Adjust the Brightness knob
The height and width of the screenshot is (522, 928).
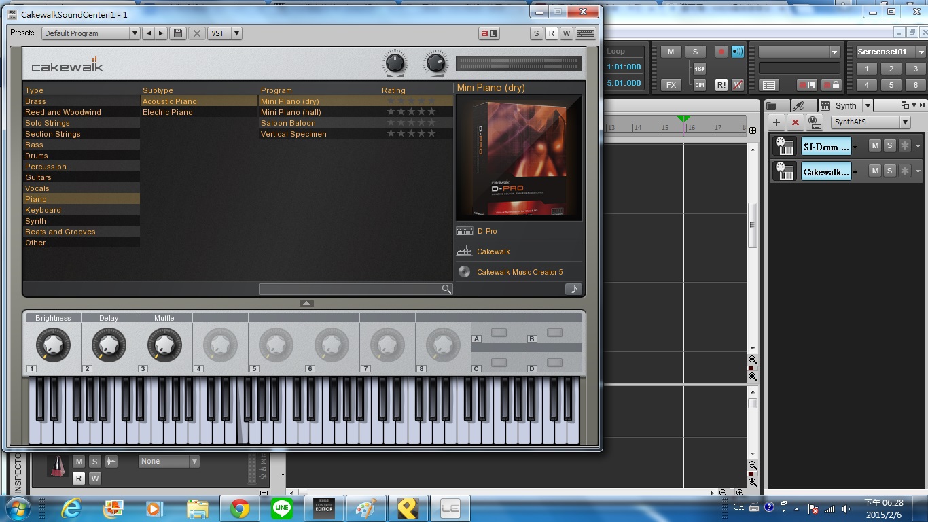53,345
